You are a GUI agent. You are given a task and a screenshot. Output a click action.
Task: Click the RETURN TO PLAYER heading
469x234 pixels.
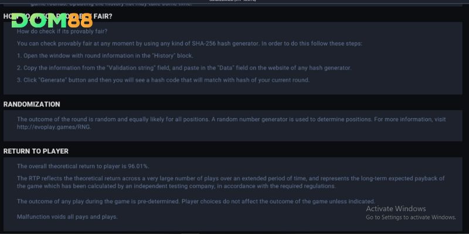point(36,152)
